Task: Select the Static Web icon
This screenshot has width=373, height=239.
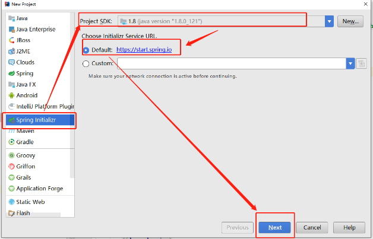Action: (x=12, y=202)
